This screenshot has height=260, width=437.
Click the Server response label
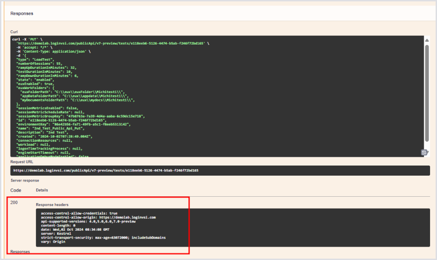click(x=25, y=180)
